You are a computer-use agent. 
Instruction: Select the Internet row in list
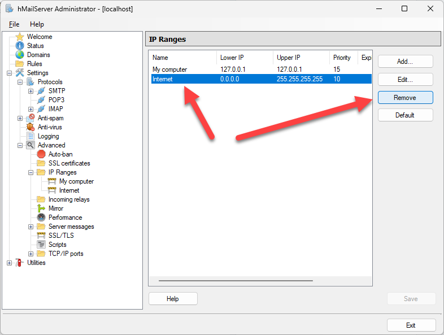[261, 79]
